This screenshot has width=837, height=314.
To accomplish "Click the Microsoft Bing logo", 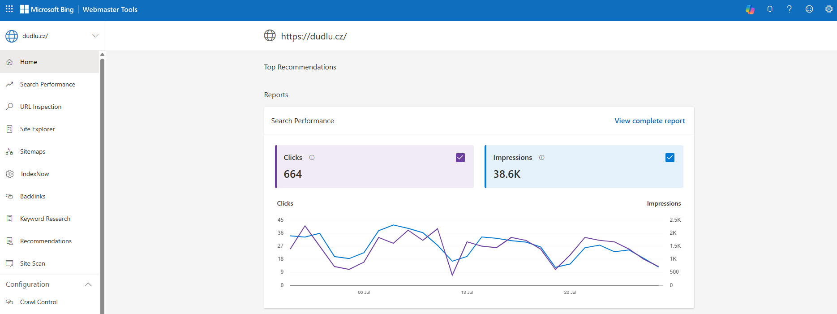I will coord(47,9).
